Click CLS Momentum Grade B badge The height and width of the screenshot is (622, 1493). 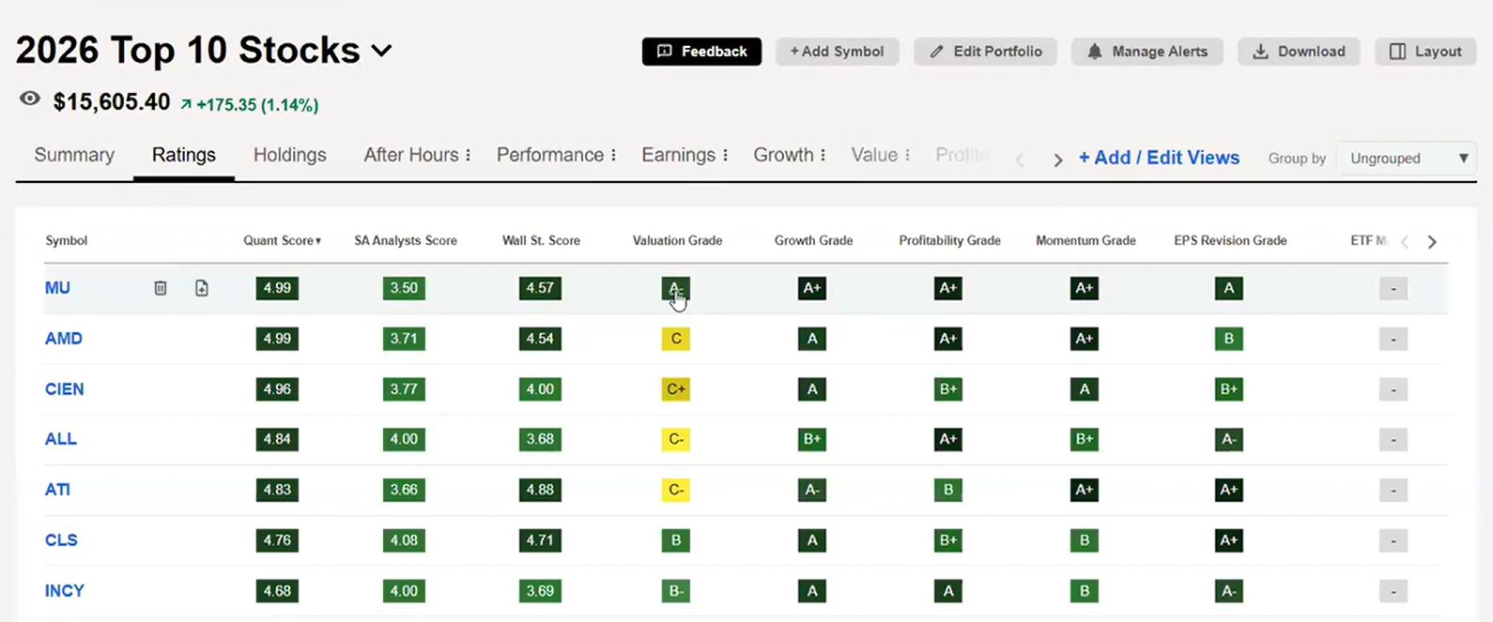coord(1085,540)
